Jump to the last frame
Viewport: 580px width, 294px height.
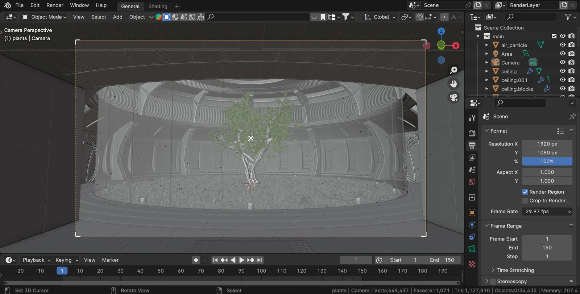(260, 260)
